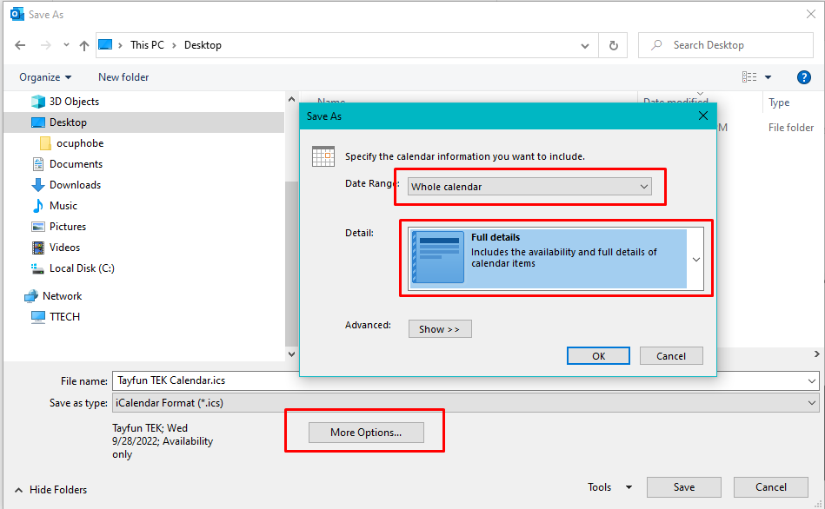Viewport: 825px width, 509px height.
Task: Click Show >> to reveal advanced options
Action: point(439,329)
